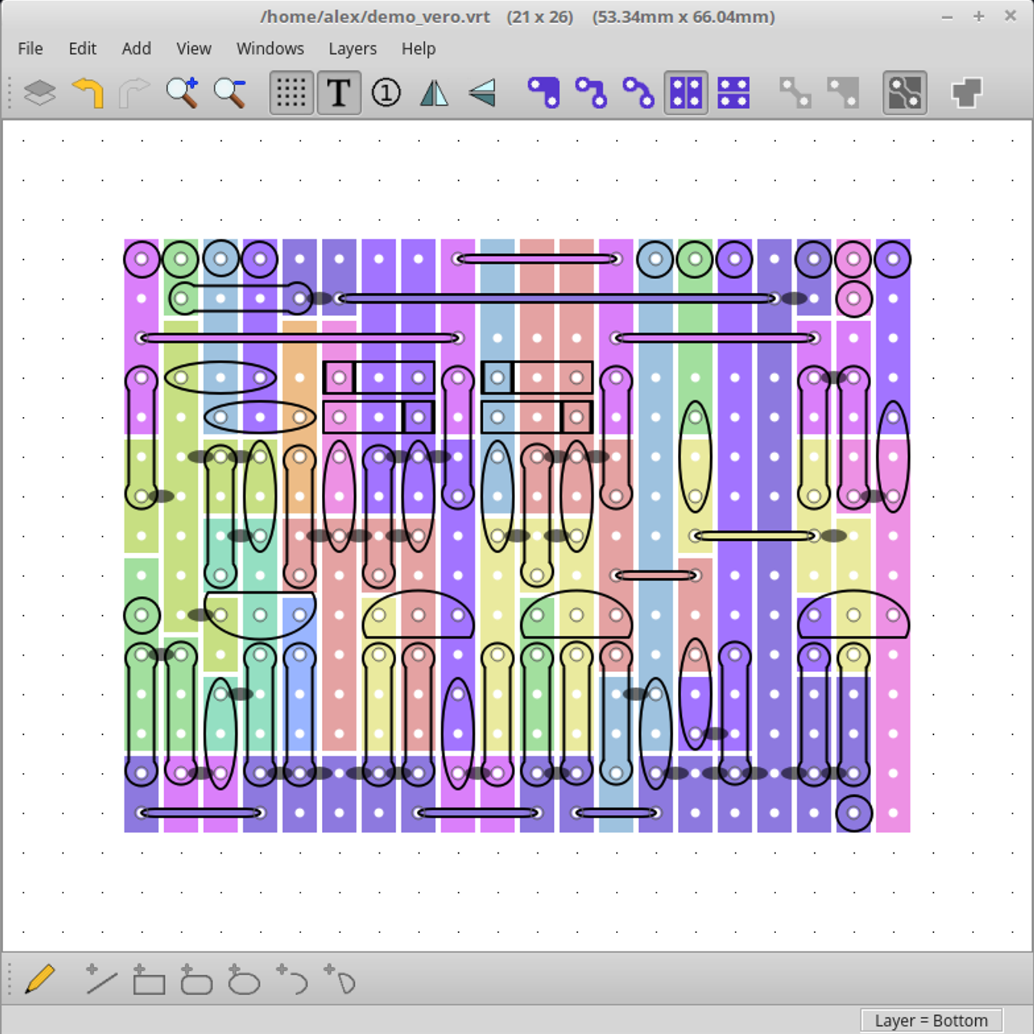The height and width of the screenshot is (1034, 1034).
Task: Toggle the grid dots display icon
Action: point(290,93)
